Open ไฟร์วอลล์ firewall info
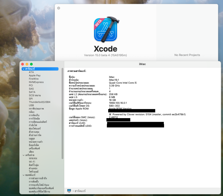This screenshot has height=196, width=223. 34,172
